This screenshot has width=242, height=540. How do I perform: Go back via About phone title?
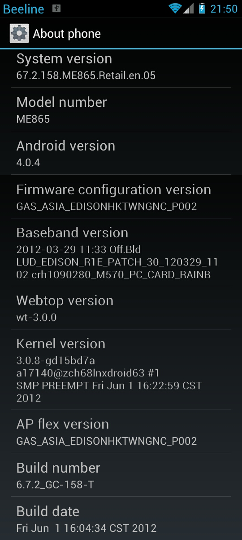(67, 34)
